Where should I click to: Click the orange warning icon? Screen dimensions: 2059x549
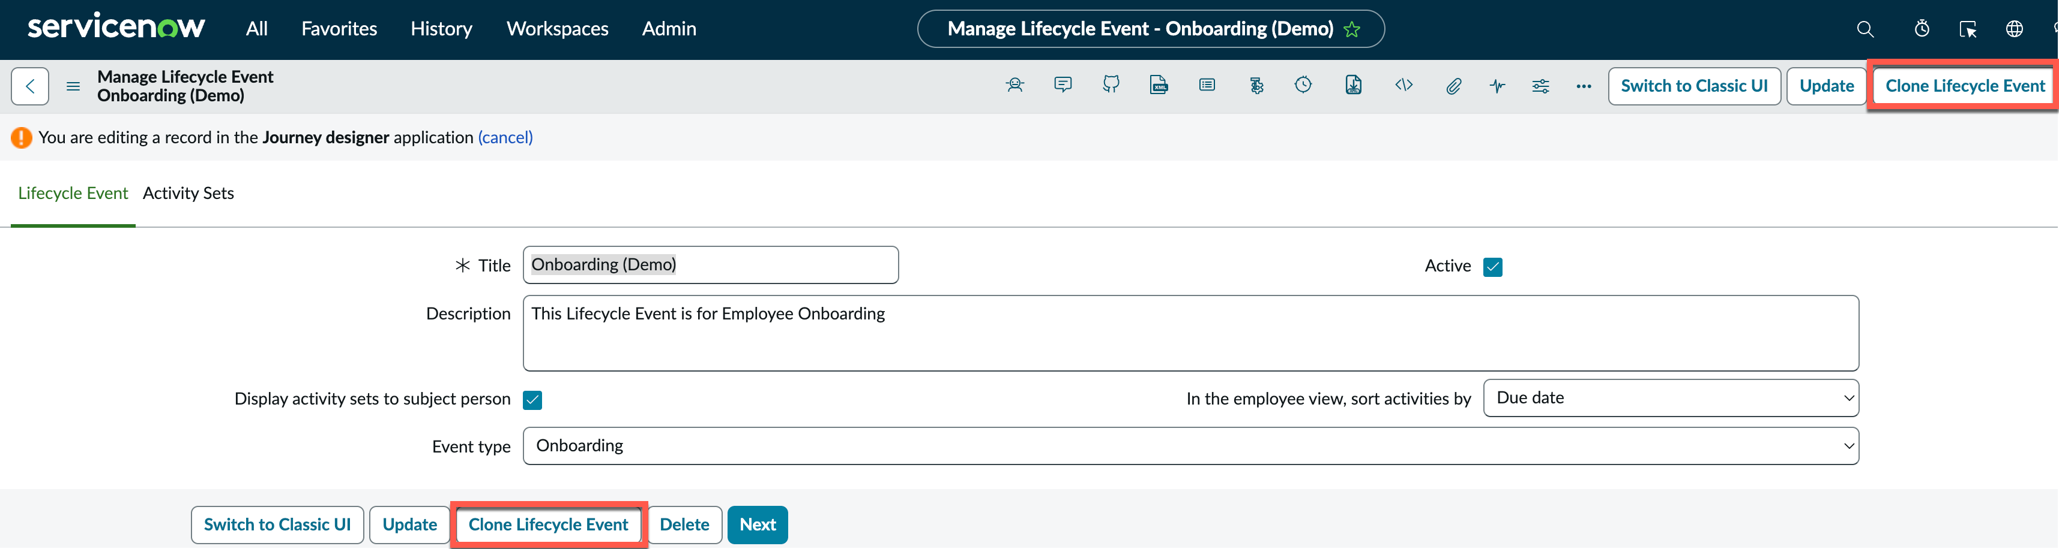pyautogui.click(x=22, y=137)
